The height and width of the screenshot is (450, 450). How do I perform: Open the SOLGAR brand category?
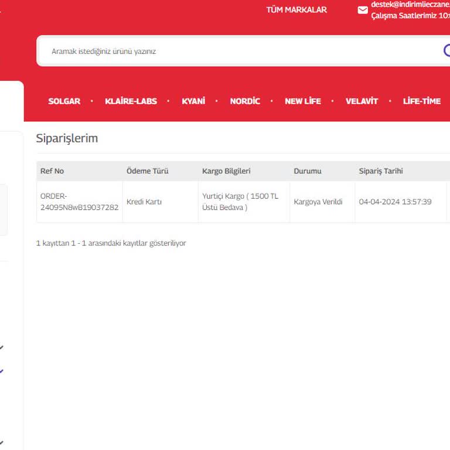point(64,101)
